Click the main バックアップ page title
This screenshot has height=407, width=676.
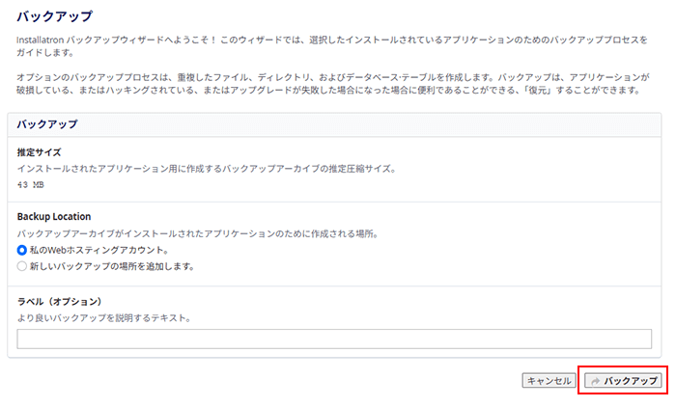55,16
